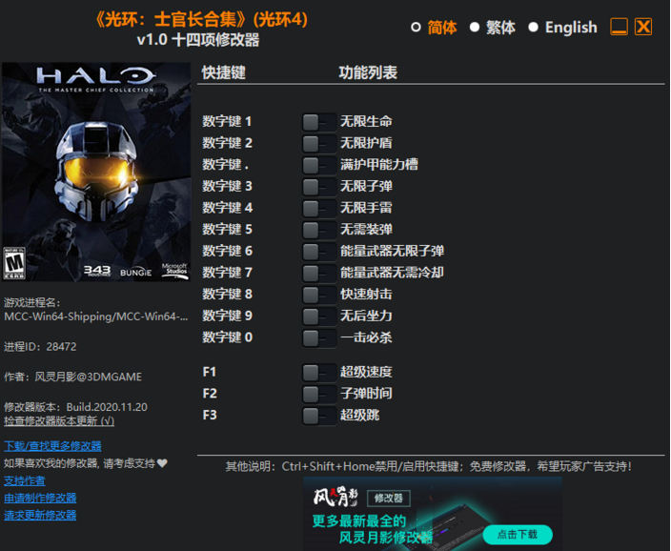
Task: Turn on 无后坐力 switch
Action: [319, 316]
